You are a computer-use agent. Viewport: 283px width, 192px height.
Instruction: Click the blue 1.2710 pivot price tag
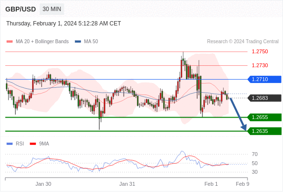[264, 79]
